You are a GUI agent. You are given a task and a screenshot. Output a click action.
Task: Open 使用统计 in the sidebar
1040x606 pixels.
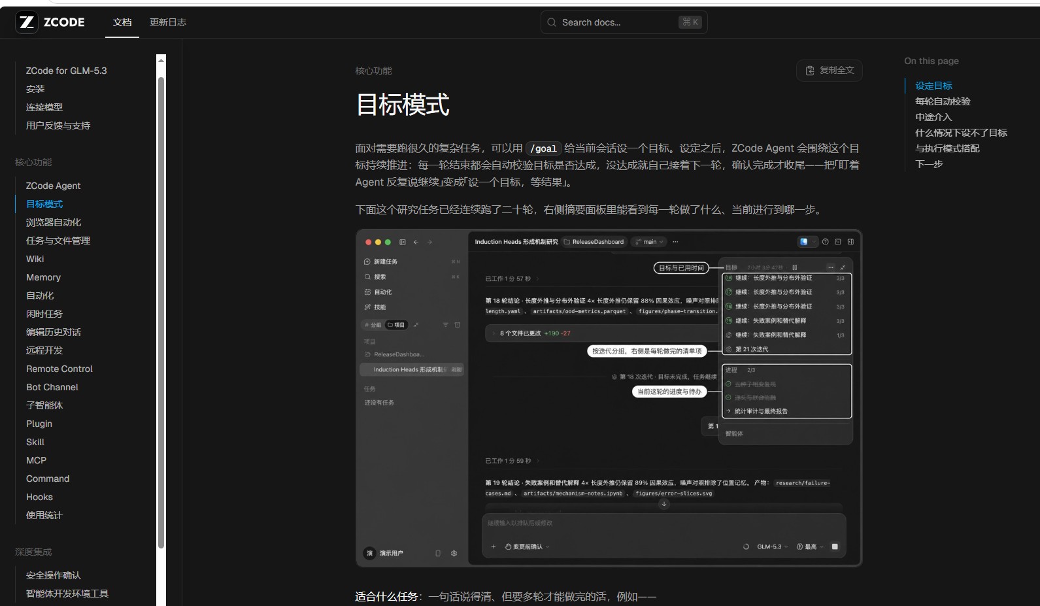click(x=44, y=515)
